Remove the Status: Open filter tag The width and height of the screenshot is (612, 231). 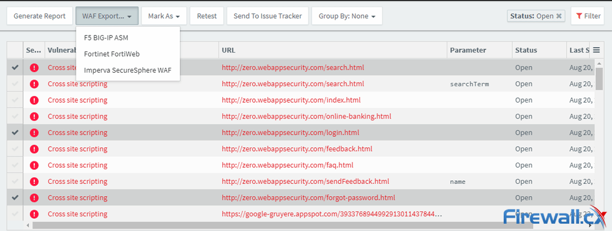click(x=559, y=16)
